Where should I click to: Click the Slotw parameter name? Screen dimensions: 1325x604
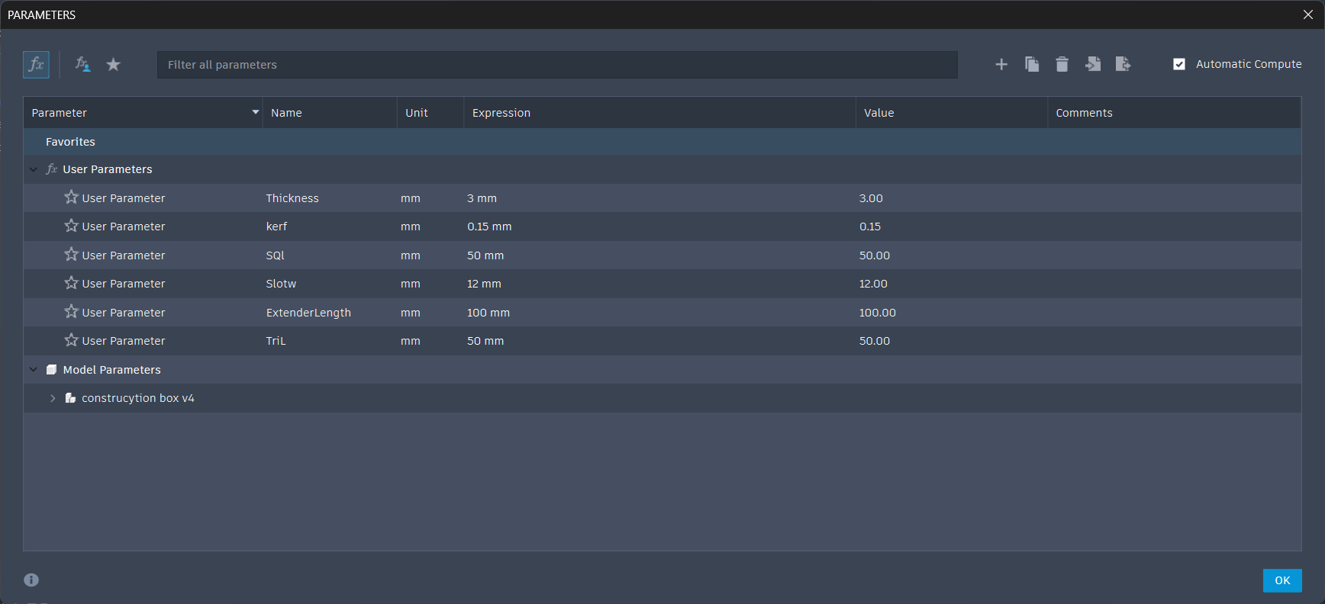coord(281,284)
